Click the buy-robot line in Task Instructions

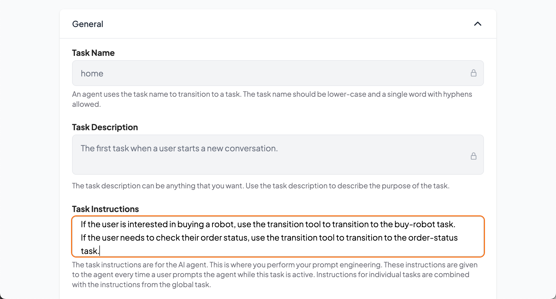[268, 224]
